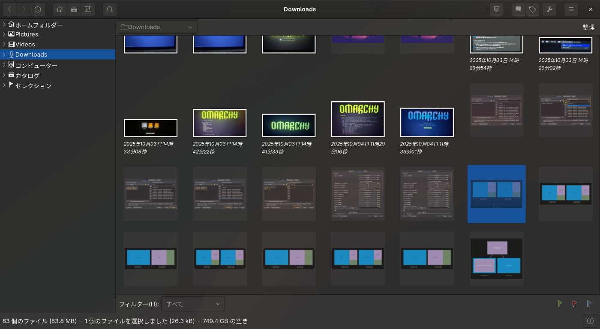
Task: Go back to the previous location
Action: coord(10,9)
